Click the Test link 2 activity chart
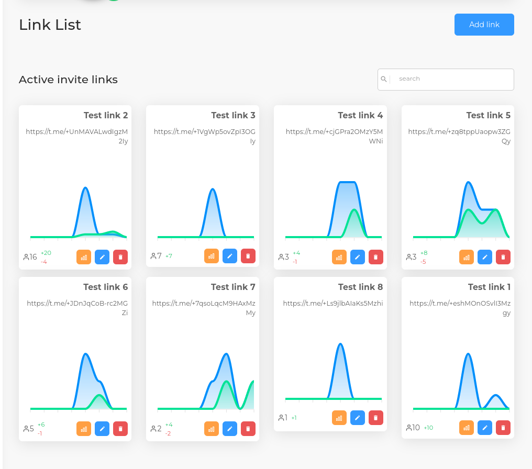 coord(79,213)
